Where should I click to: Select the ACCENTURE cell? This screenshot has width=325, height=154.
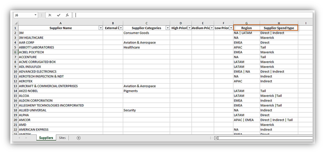click(61, 57)
